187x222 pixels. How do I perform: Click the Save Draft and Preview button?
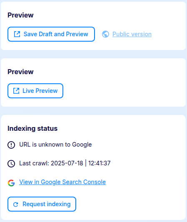tap(51, 34)
